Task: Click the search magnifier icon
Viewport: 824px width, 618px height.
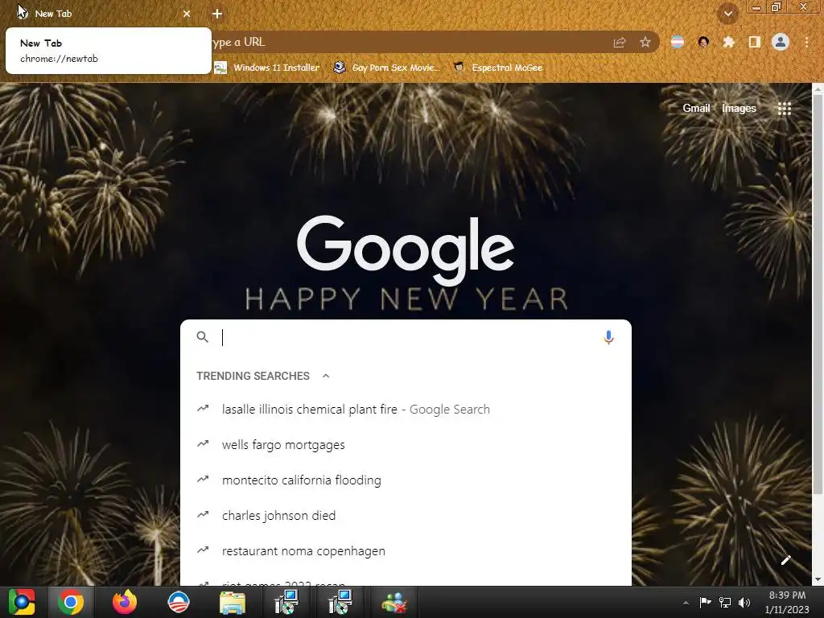Action: click(202, 337)
